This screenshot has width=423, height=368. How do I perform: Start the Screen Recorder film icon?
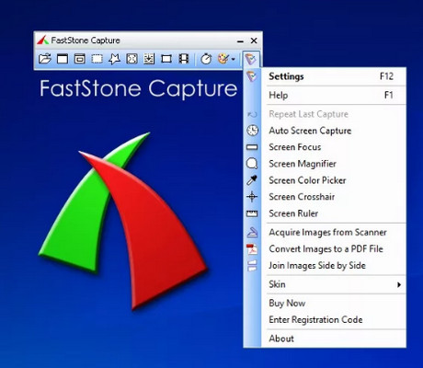click(184, 58)
